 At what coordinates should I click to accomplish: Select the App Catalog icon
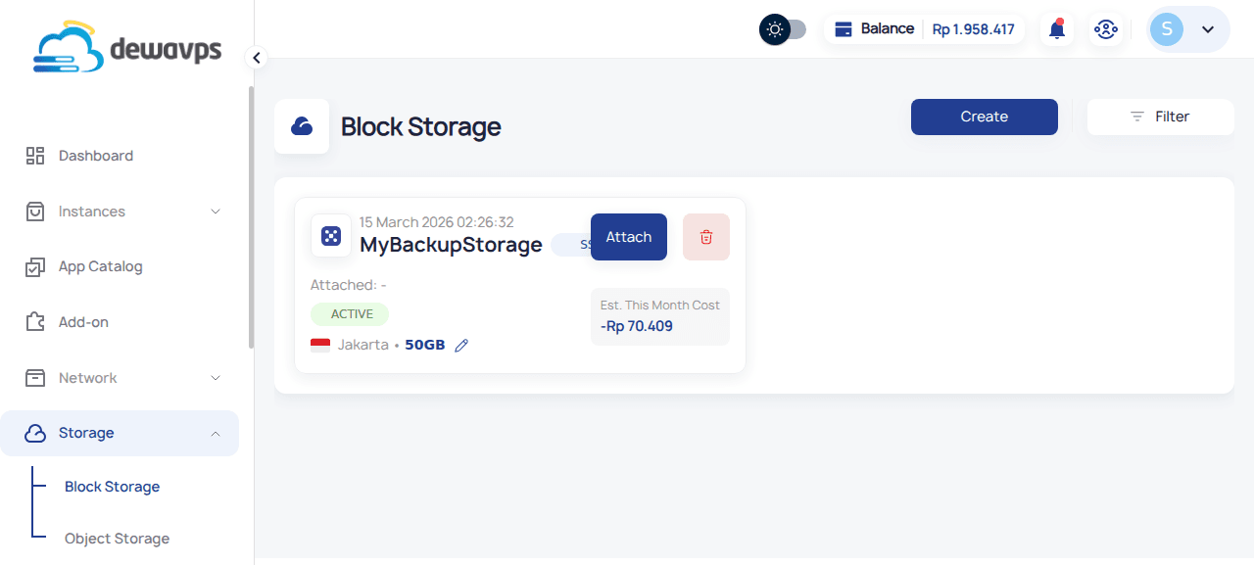pos(35,265)
